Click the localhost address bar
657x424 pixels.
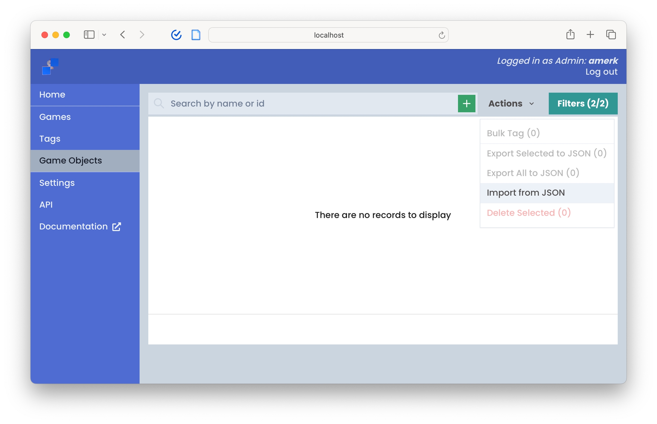[328, 35]
